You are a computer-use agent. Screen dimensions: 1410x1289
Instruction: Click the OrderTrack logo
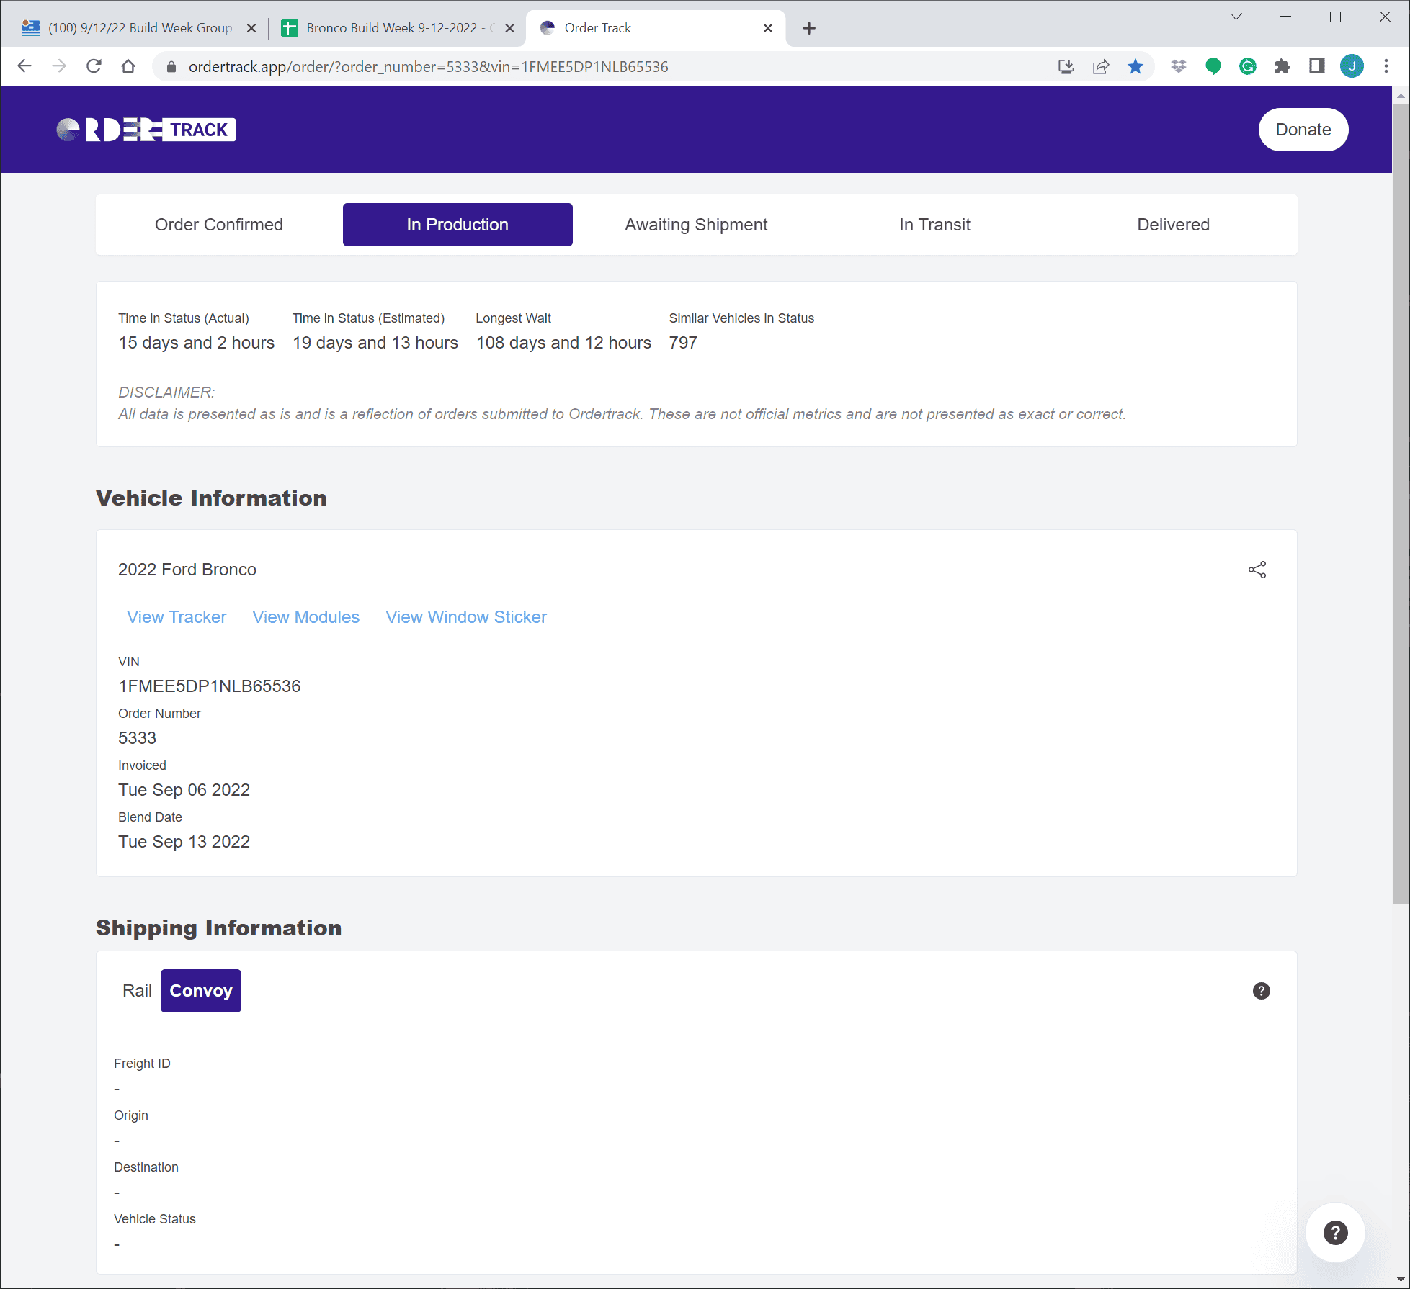pyautogui.click(x=146, y=130)
